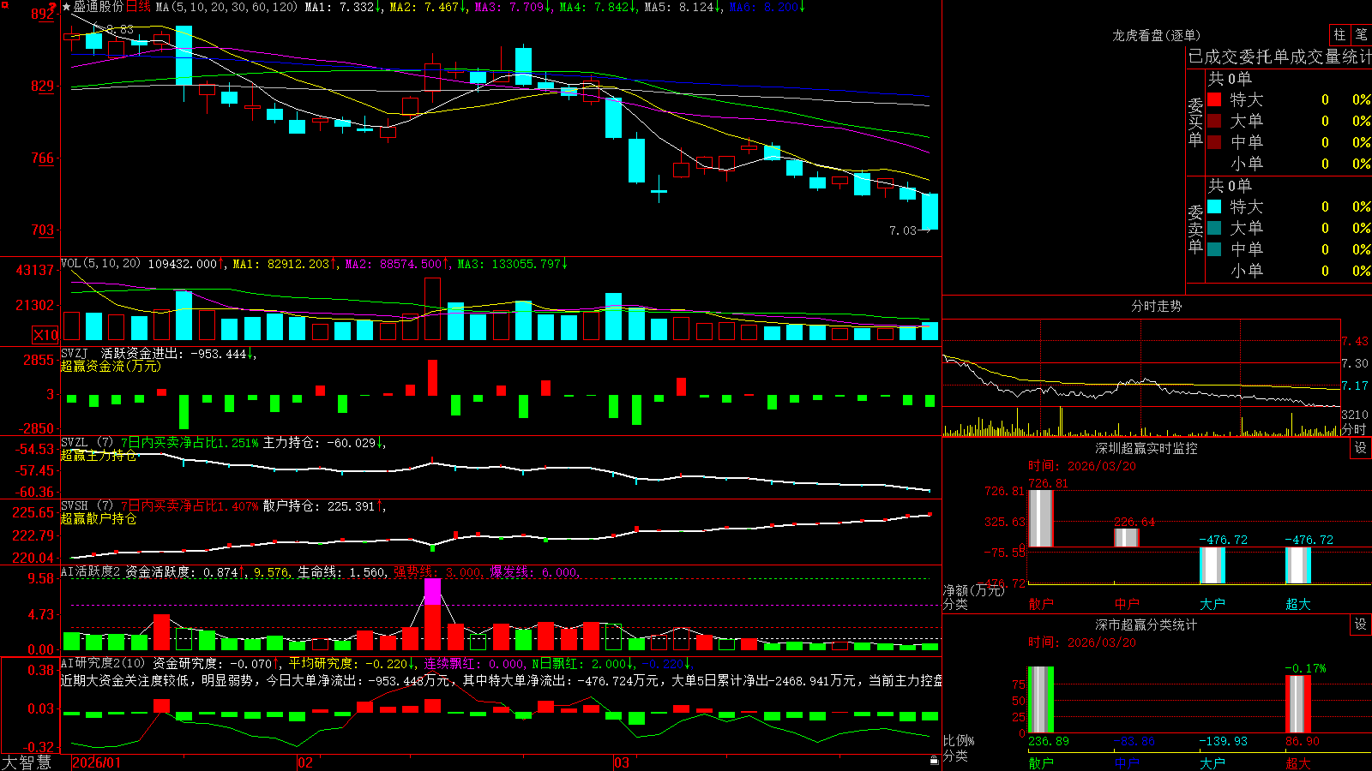The image size is (1372, 771).
Task: Click the 超赢资金流(万元) yellow label
Action: click(111, 366)
